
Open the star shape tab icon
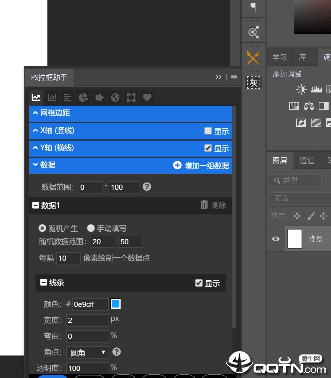click(99, 97)
